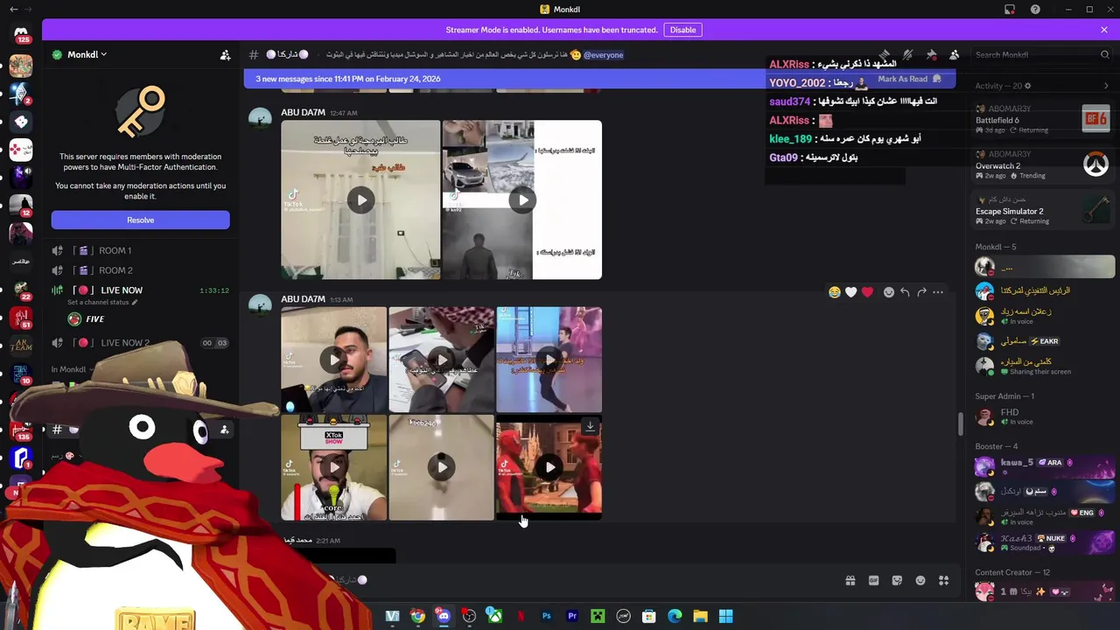Launch Minecraft from the taskbar
1120x630 pixels.
tap(598, 616)
